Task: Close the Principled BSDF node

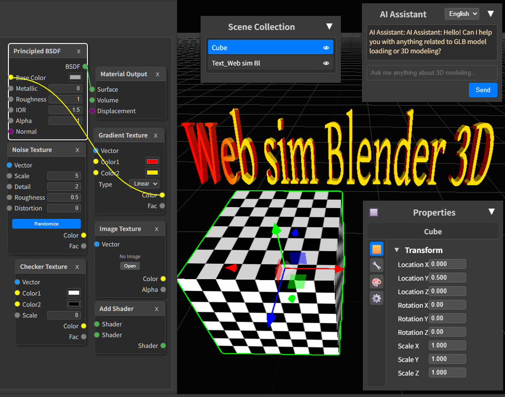Action: (x=78, y=51)
